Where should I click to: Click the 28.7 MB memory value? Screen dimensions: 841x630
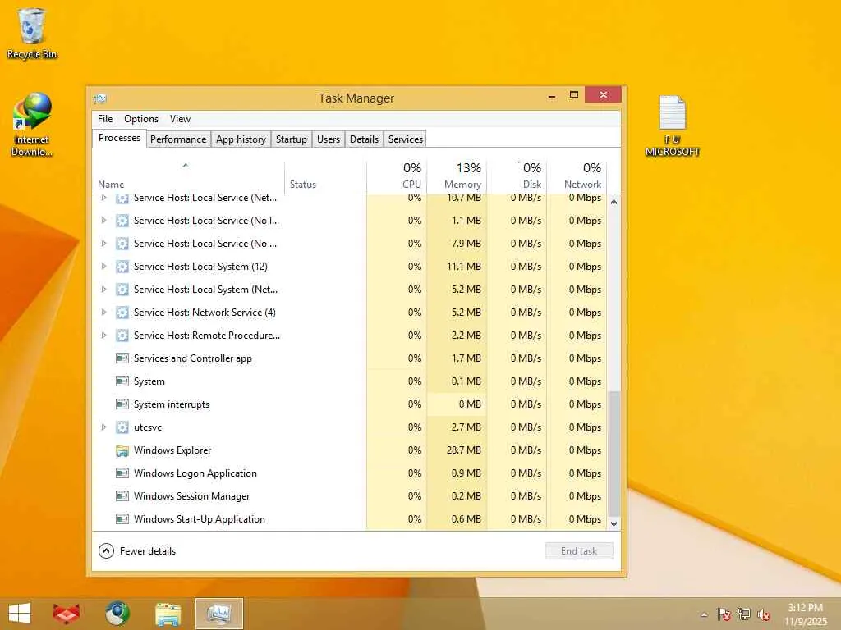[463, 450]
